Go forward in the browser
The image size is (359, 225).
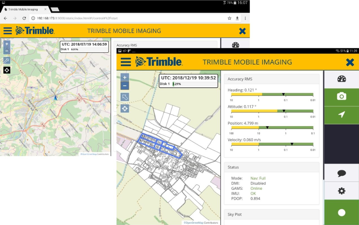pyautogui.click(x=15, y=18)
